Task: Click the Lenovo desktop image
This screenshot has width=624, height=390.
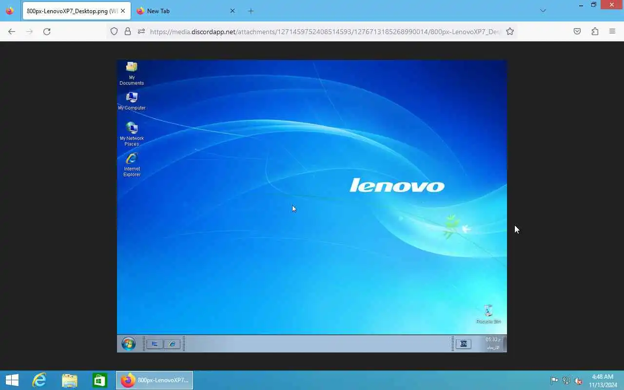Action: 312,206
